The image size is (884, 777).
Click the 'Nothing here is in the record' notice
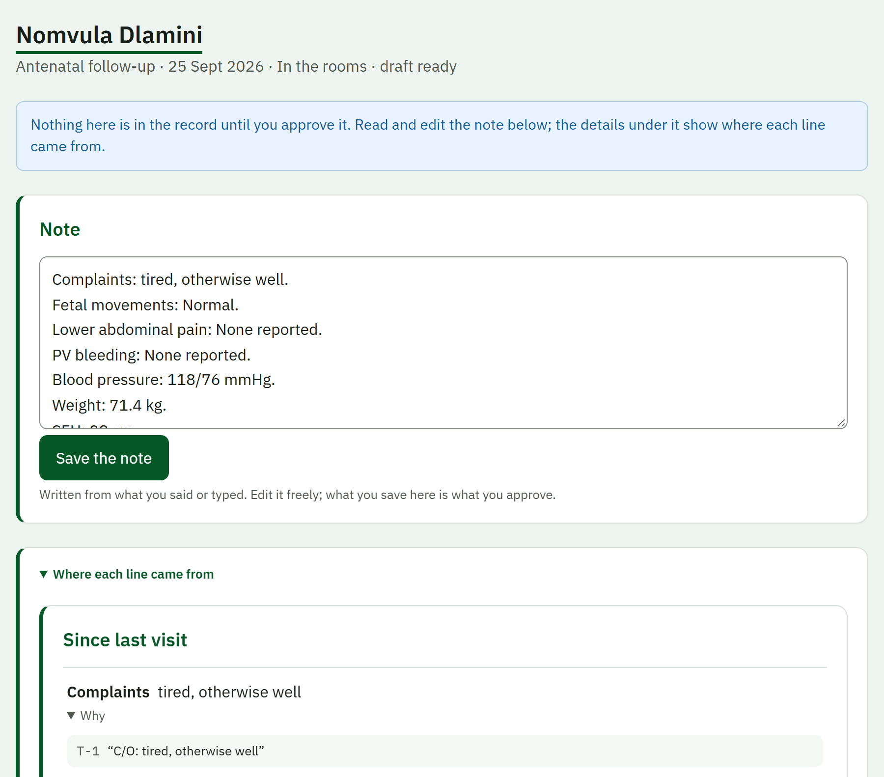coord(442,136)
